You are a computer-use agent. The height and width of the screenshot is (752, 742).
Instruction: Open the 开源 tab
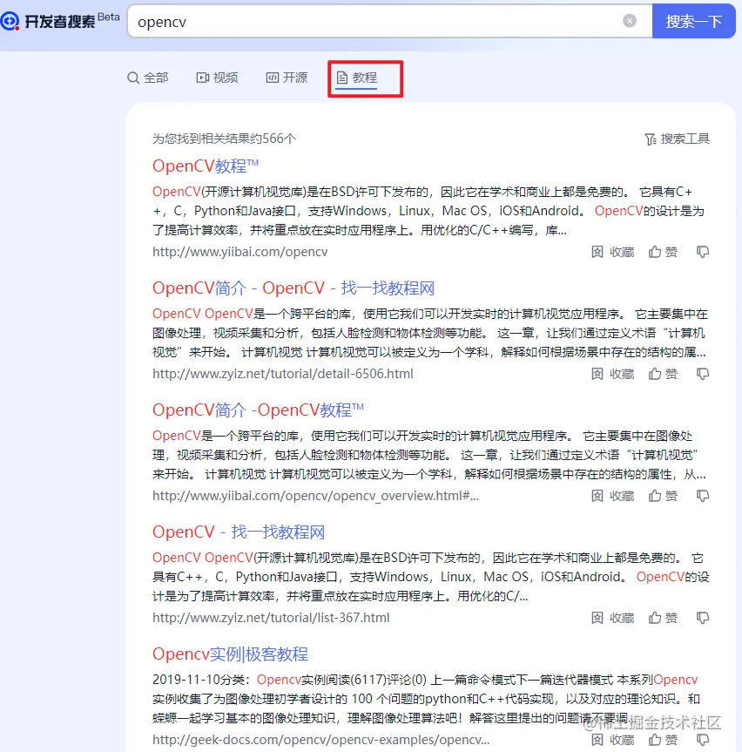click(x=287, y=78)
